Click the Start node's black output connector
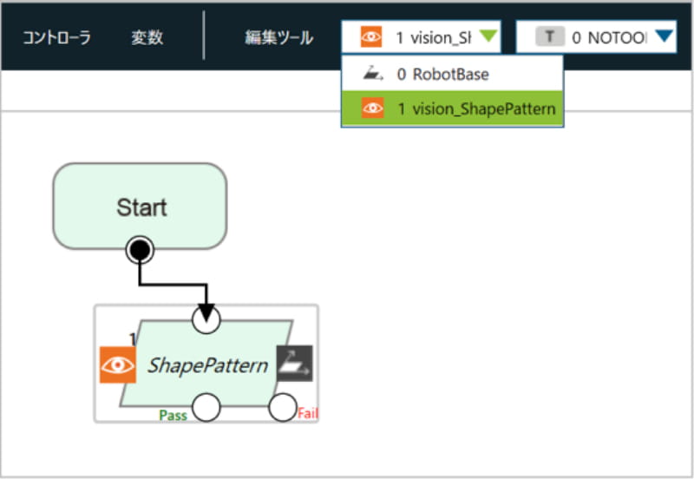 [x=140, y=251]
